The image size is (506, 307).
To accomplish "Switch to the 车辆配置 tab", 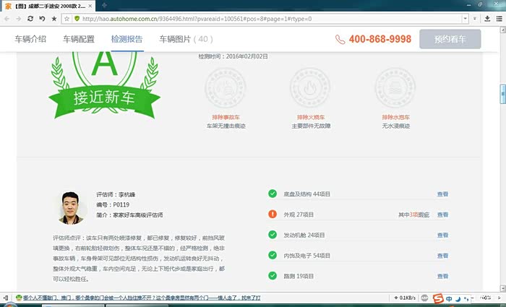I will point(79,39).
